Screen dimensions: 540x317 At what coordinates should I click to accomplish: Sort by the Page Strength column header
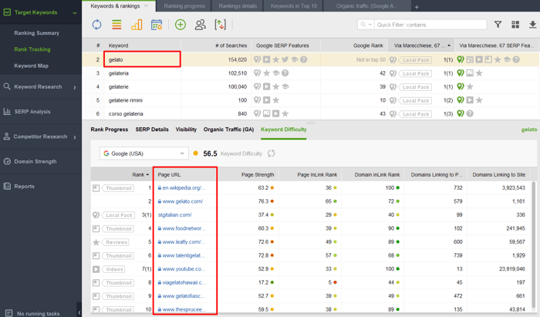[x=258, y=174]
